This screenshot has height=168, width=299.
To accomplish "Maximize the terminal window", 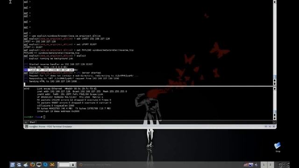I will point(270,126).
